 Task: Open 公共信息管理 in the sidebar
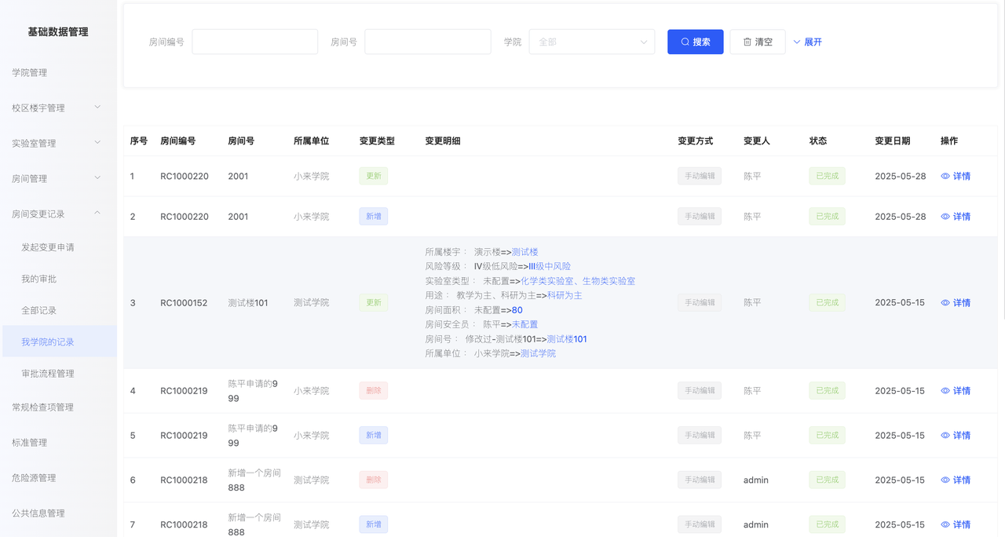pyautogui.click(x=58, y=513)
